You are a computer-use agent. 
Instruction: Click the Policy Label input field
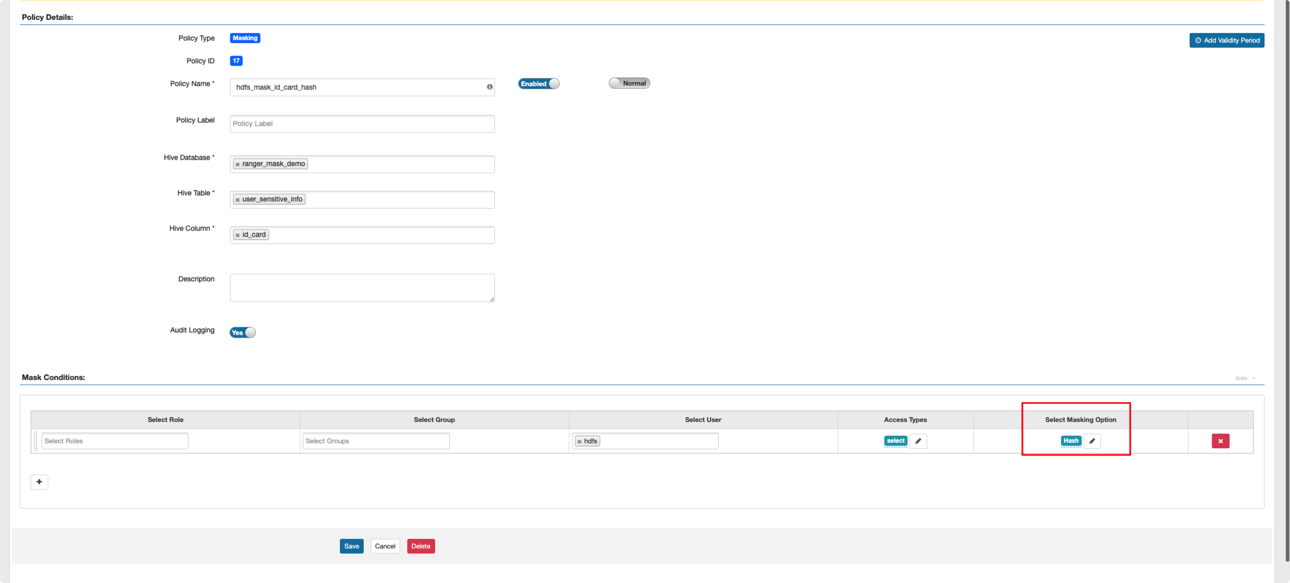[362, 123]
